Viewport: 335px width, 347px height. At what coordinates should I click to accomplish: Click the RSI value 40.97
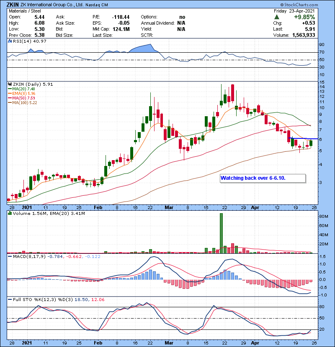39,41
